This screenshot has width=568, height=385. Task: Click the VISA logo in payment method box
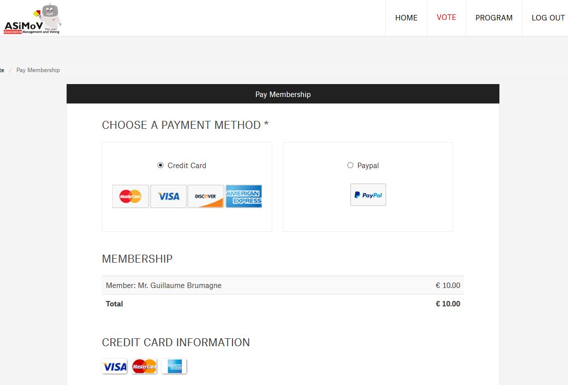click(168, 196)
